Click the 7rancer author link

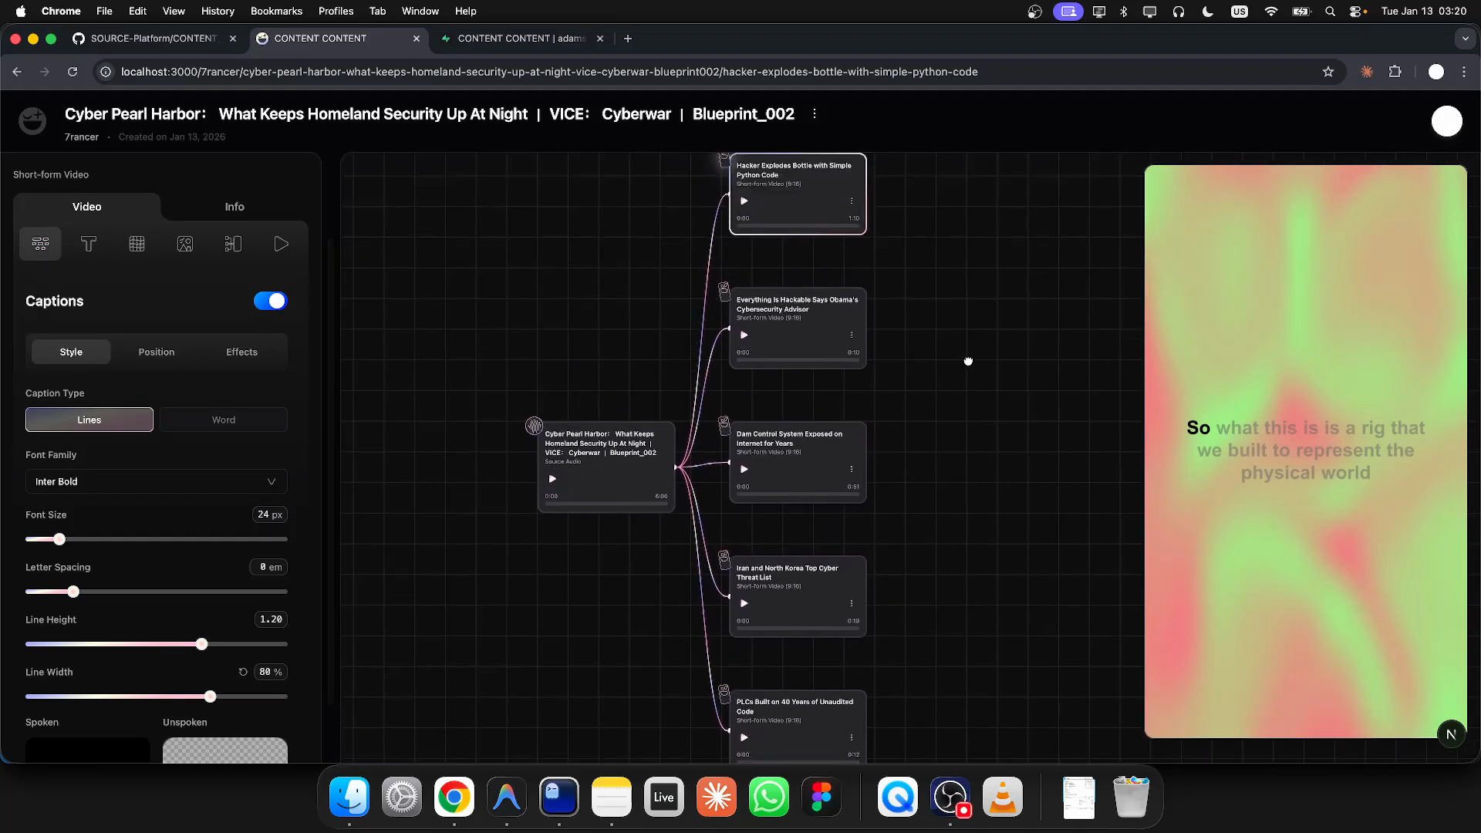coord(82,137)
